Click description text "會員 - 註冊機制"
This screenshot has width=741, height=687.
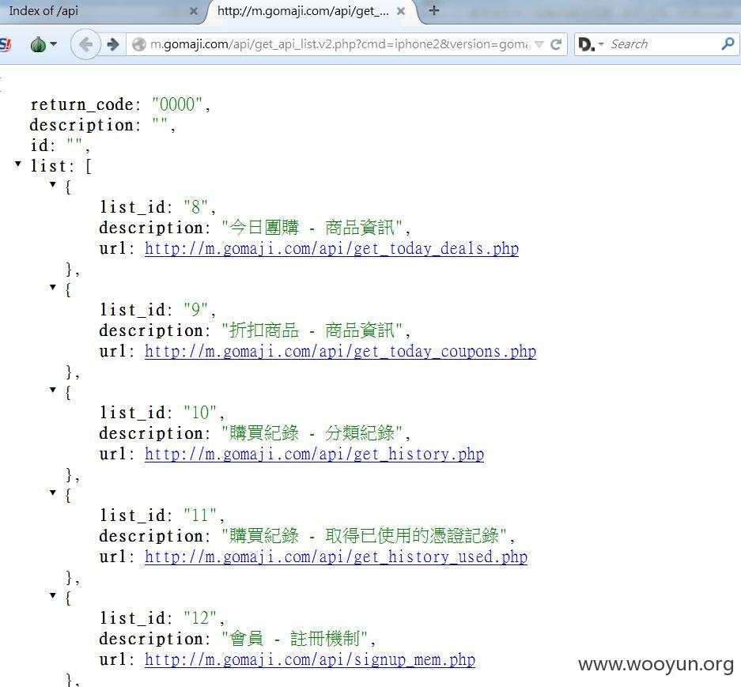click(x=294, y=639)
